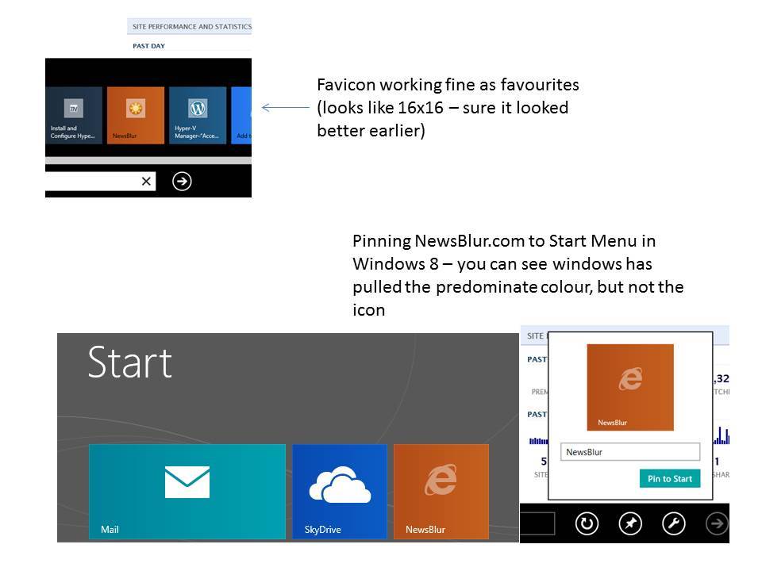Click the NewsBlur name text field
This screenshot has width=762, height=571.
630,452
